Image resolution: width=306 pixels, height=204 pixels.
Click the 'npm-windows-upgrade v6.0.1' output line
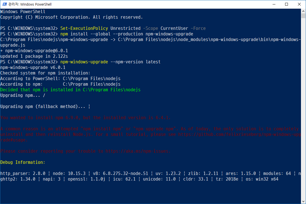33,68
